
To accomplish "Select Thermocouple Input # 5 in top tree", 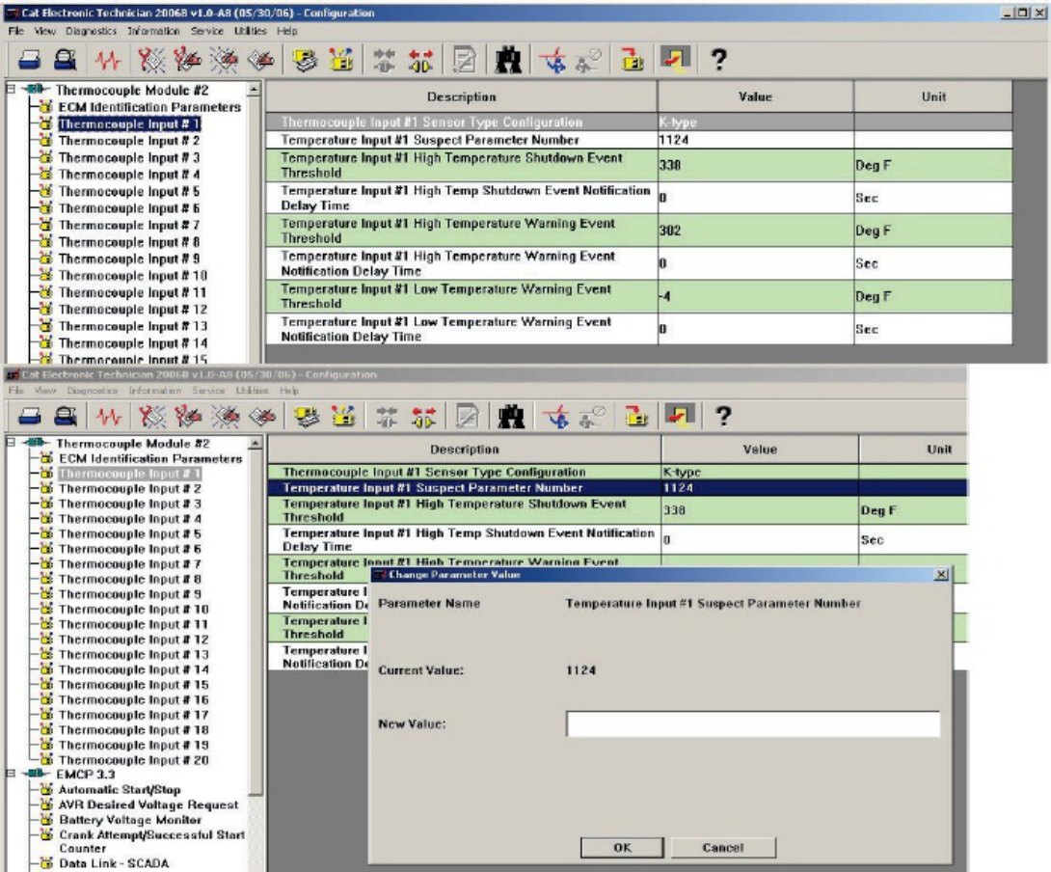I will coord(128,191).
